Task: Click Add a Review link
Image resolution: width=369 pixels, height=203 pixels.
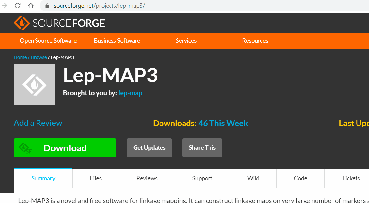Action: 38,123
